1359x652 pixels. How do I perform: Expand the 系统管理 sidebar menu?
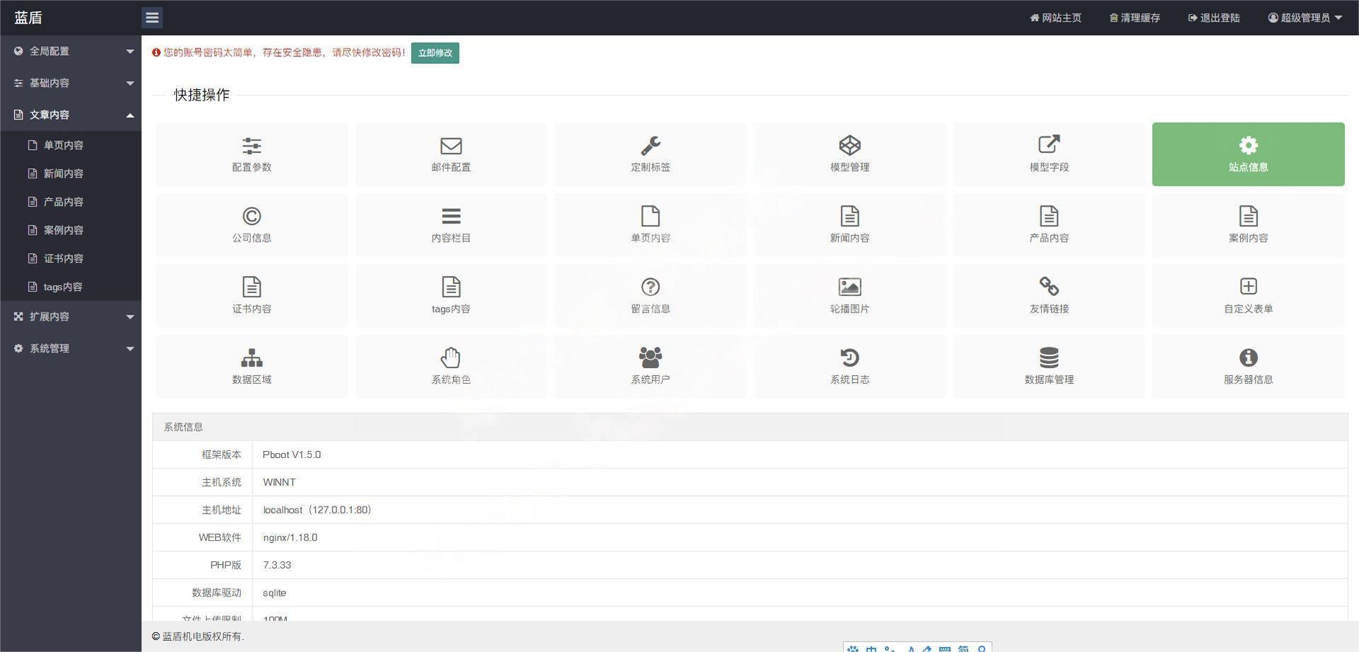[x=71, y=348]
